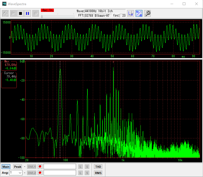This screenshot has height=177, width=203.
Task: Click the Max level value -6.64dB
Action: (11, 68)
